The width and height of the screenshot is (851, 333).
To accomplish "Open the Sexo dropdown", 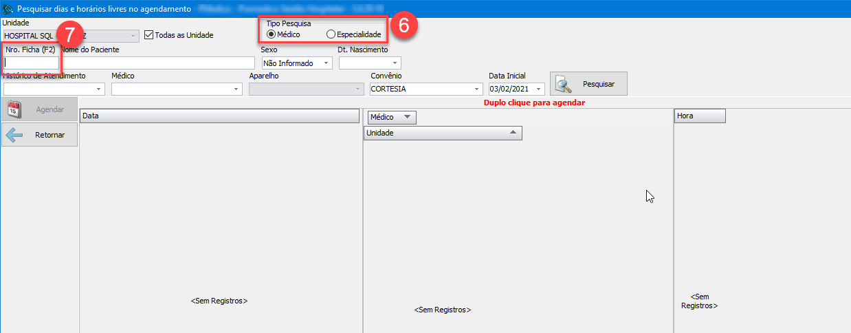I will 326,63.
